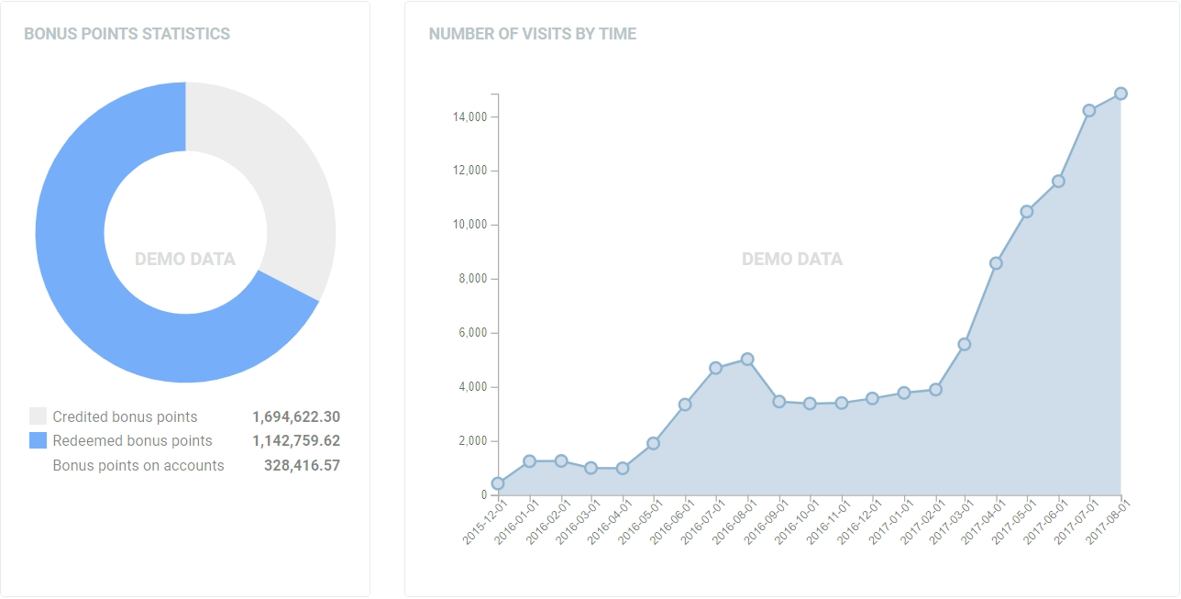
Task: Click the blue Redeemed bonus points swatch
Action: [x=38, y=440]
